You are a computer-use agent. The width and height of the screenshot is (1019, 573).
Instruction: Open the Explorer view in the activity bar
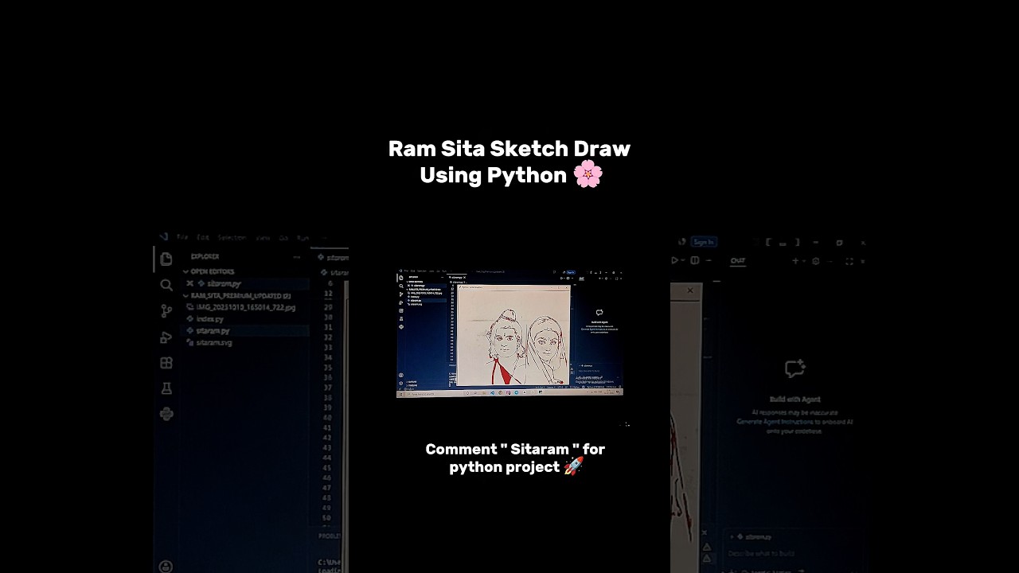click(x=166, y=259)
